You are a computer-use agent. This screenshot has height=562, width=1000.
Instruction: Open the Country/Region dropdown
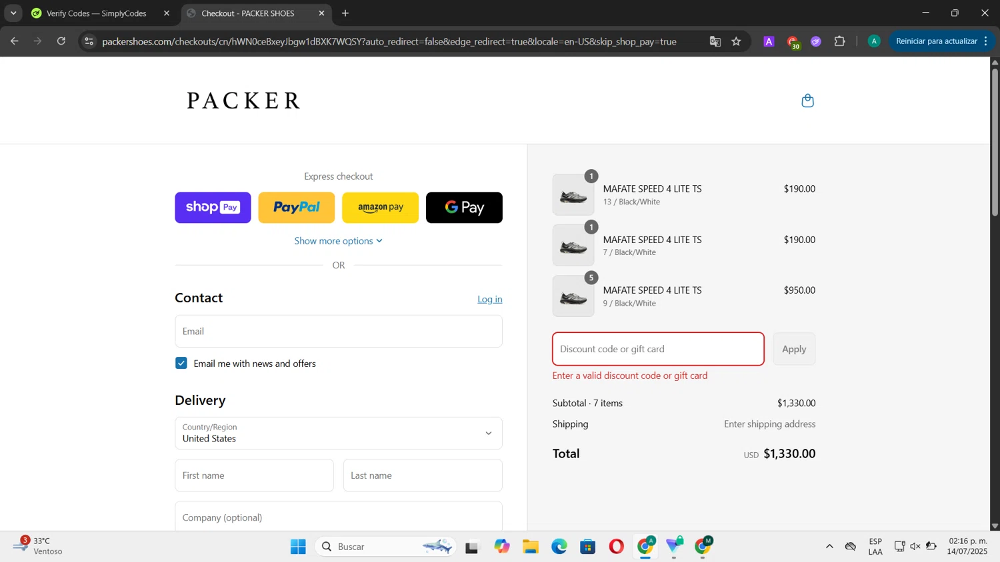pyautogui.click(x=339, y=433)
